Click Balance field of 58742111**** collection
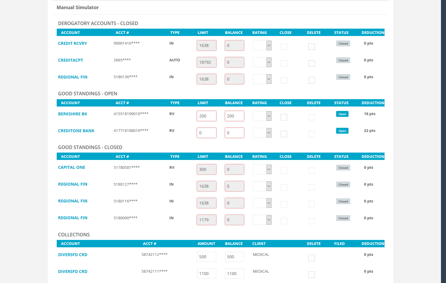Screen dimensions: 446x283 [234, 274]
